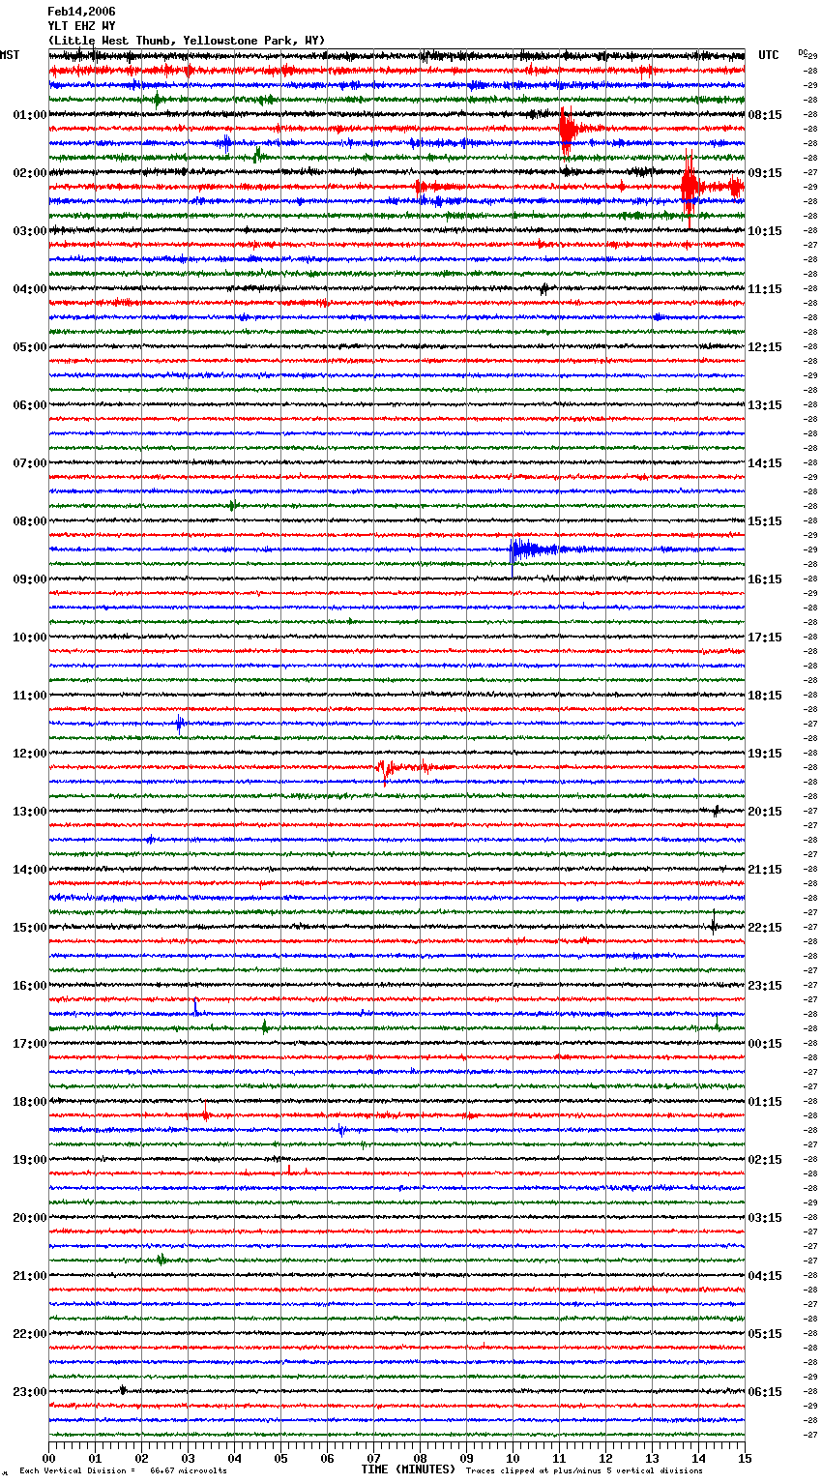Click the 00:15 UTC time label

(765, 1044)
